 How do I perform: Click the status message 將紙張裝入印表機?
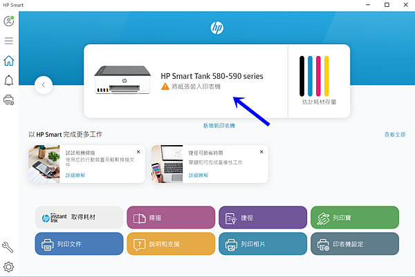[196, 86]
